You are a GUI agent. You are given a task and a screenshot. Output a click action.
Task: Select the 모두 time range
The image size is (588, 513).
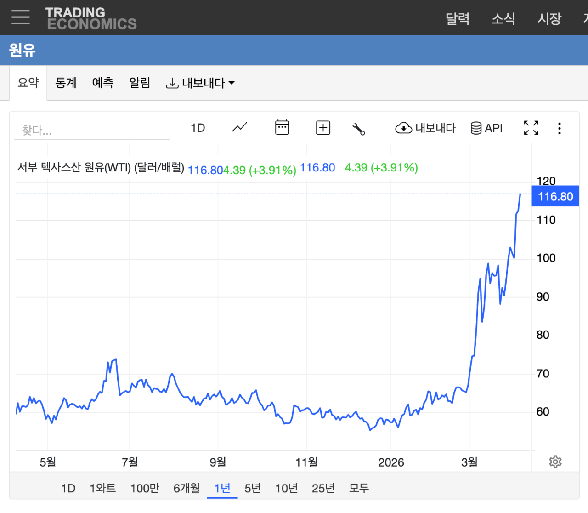click(359, 488)
